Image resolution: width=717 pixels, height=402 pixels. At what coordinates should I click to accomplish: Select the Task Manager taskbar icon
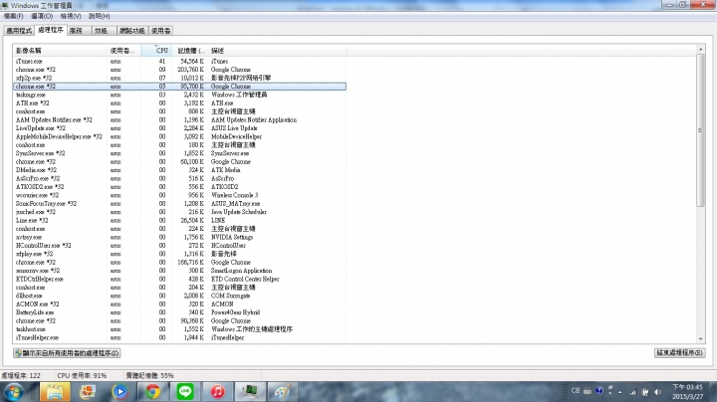(x=250, y=392)
